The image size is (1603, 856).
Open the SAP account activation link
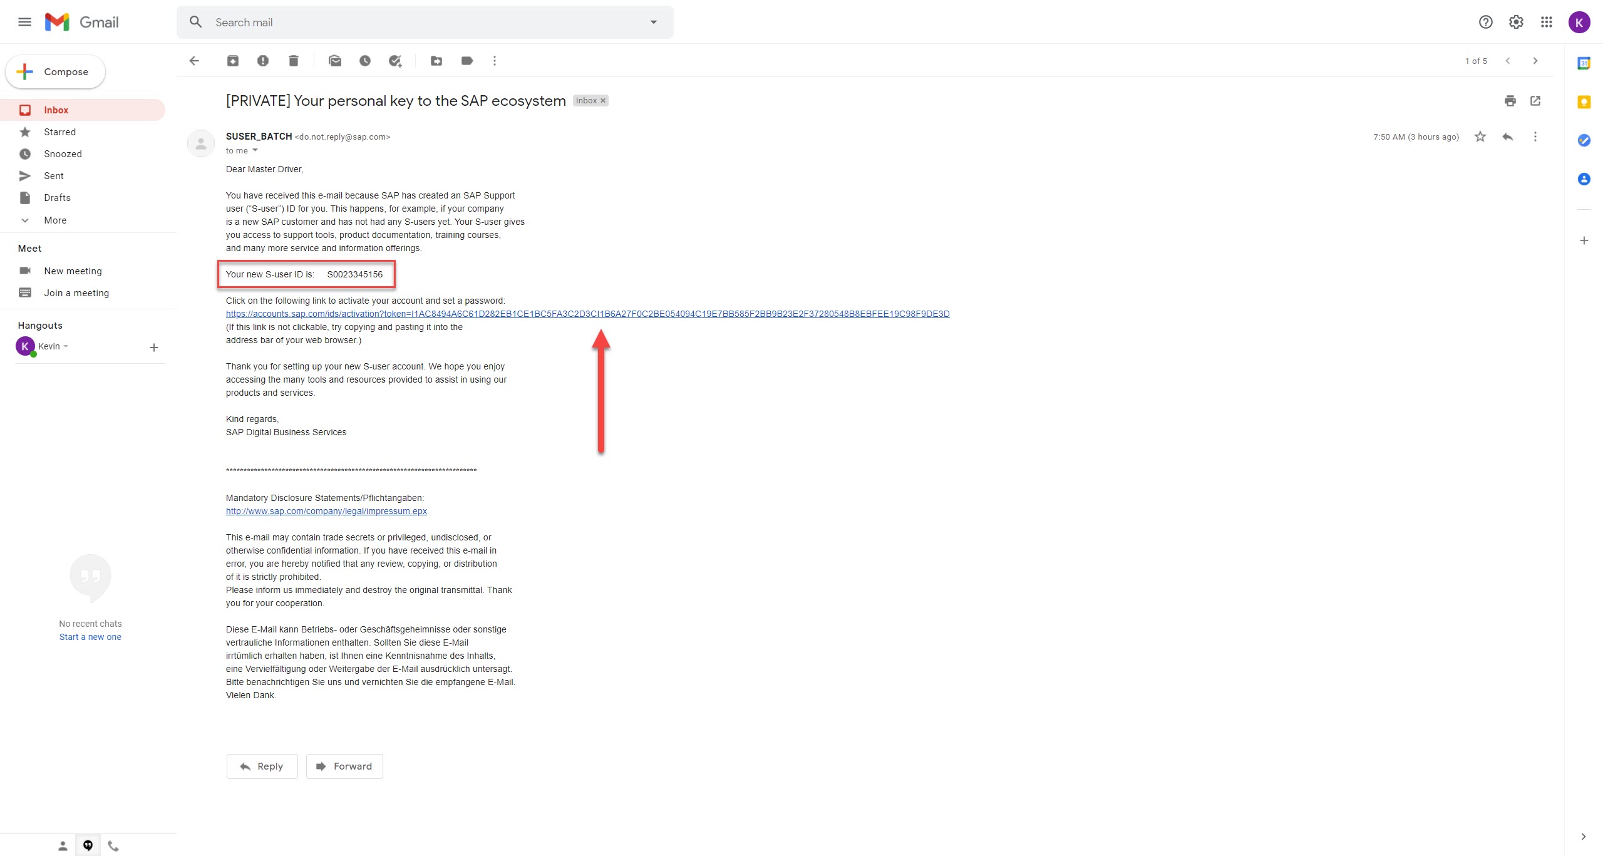pyautogui.click(x=587, y=314)
